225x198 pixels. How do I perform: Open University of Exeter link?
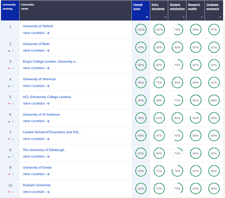point(37,167)
